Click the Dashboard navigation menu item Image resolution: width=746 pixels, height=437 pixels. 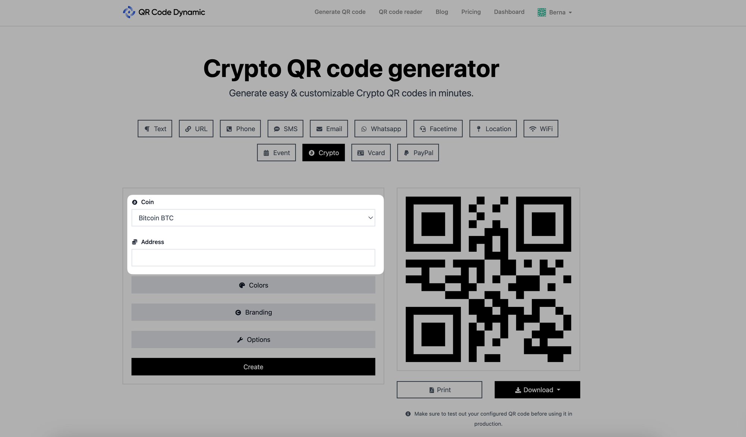click(x=509, y=12)
